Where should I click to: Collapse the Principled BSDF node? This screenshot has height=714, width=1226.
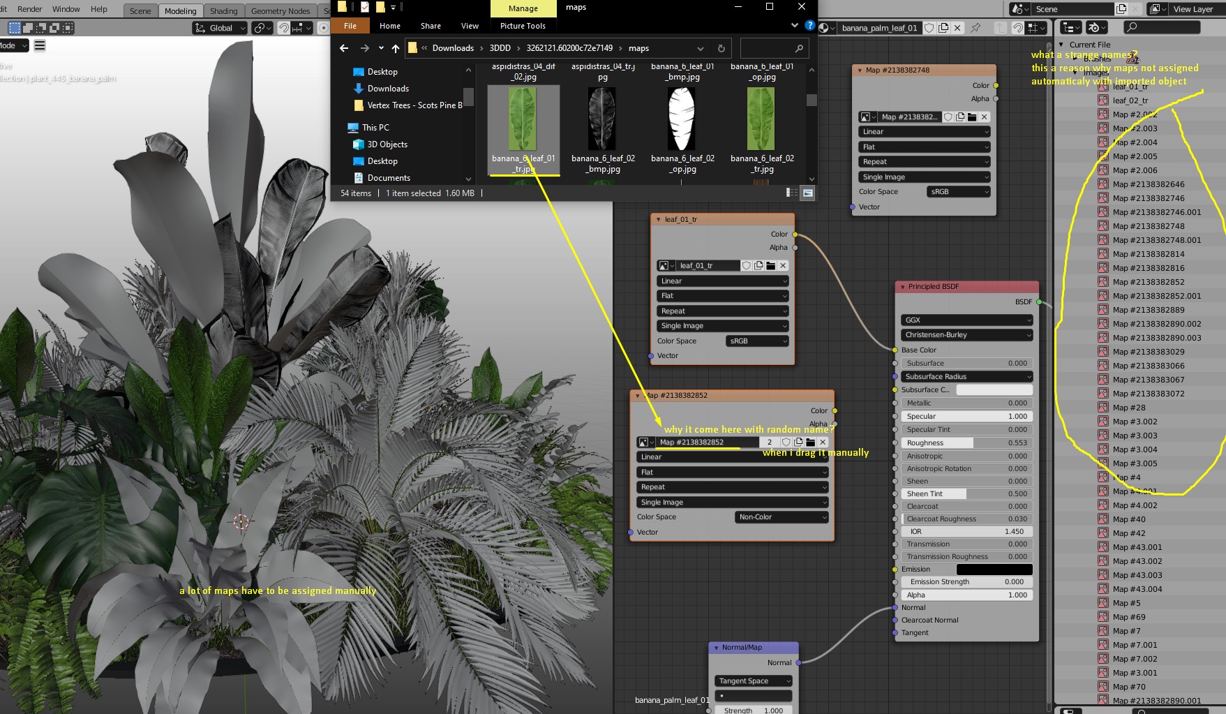(902, 287)
